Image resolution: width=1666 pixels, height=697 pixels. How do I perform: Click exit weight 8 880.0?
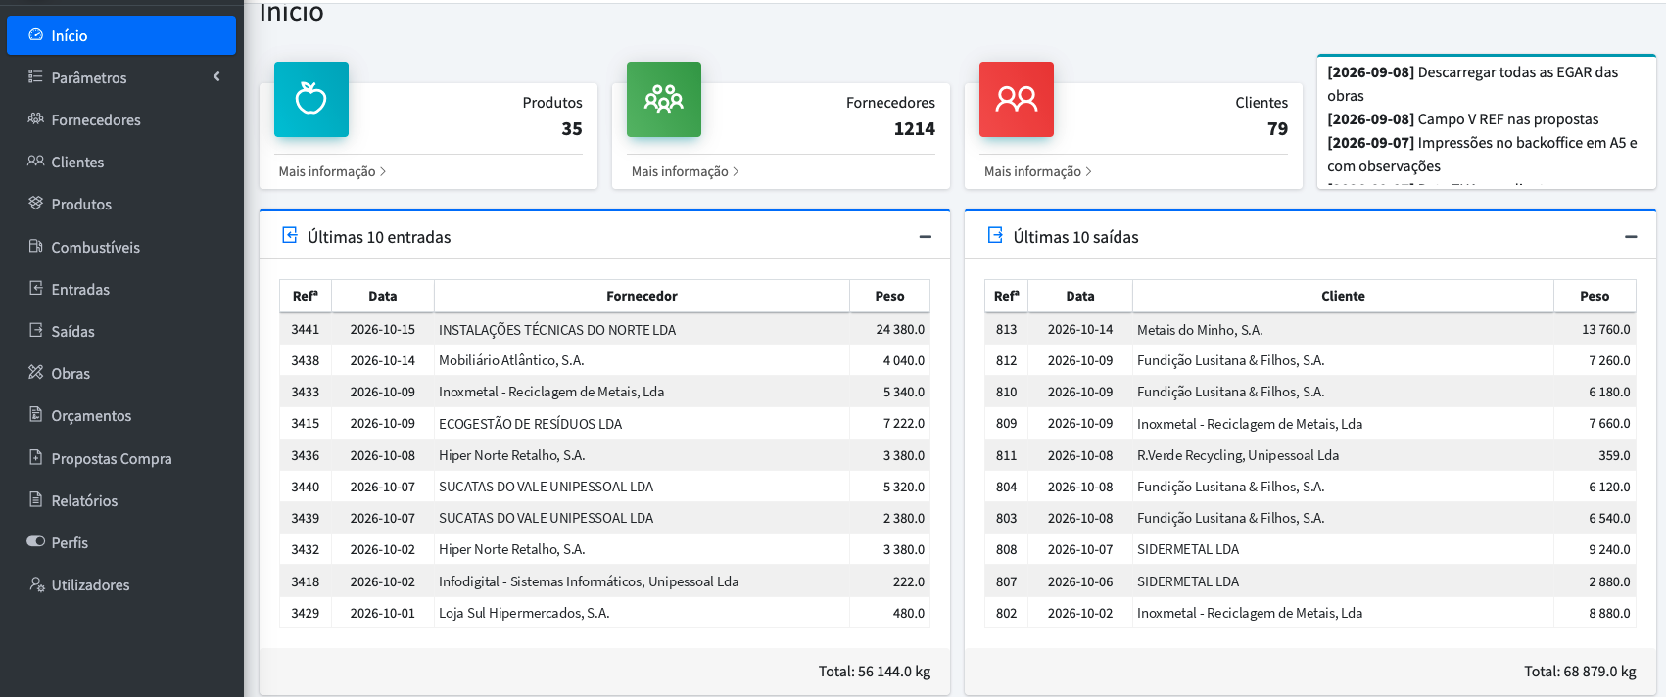pos(1609,613)
